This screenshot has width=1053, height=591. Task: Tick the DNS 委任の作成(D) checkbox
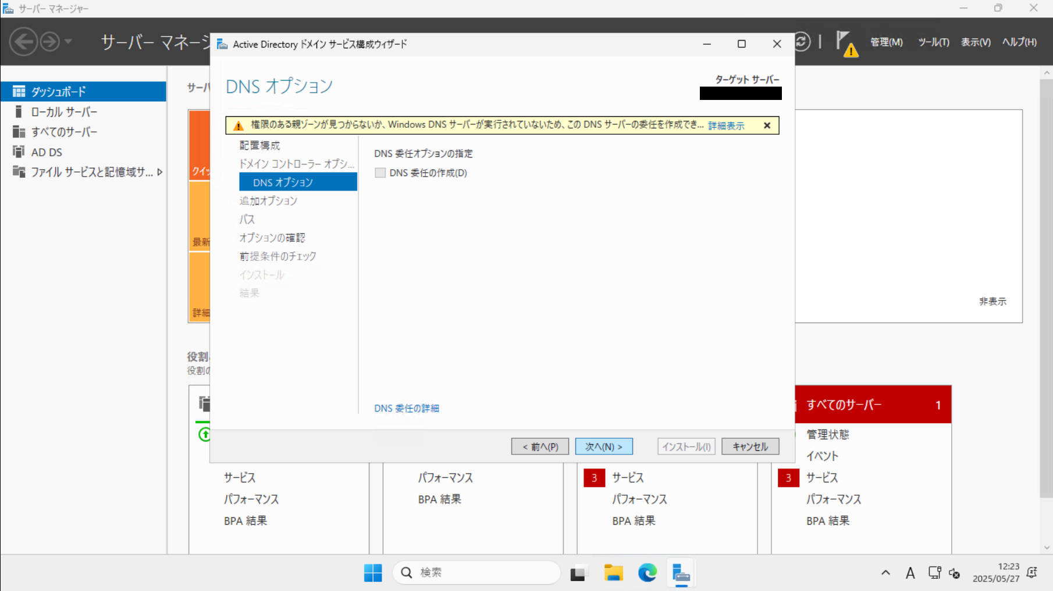point(380,173)
